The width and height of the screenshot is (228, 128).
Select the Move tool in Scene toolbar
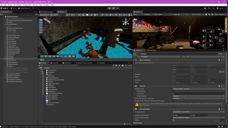point(41,22)
